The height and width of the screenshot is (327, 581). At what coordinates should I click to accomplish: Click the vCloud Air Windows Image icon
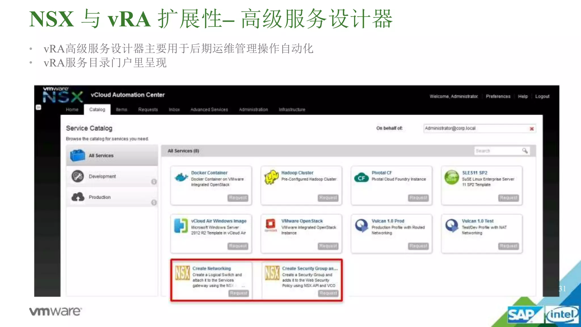click(x=181, y=226)
